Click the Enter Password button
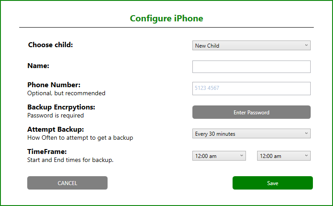Screen dimensions: 333x206 [x=251, y=112]
